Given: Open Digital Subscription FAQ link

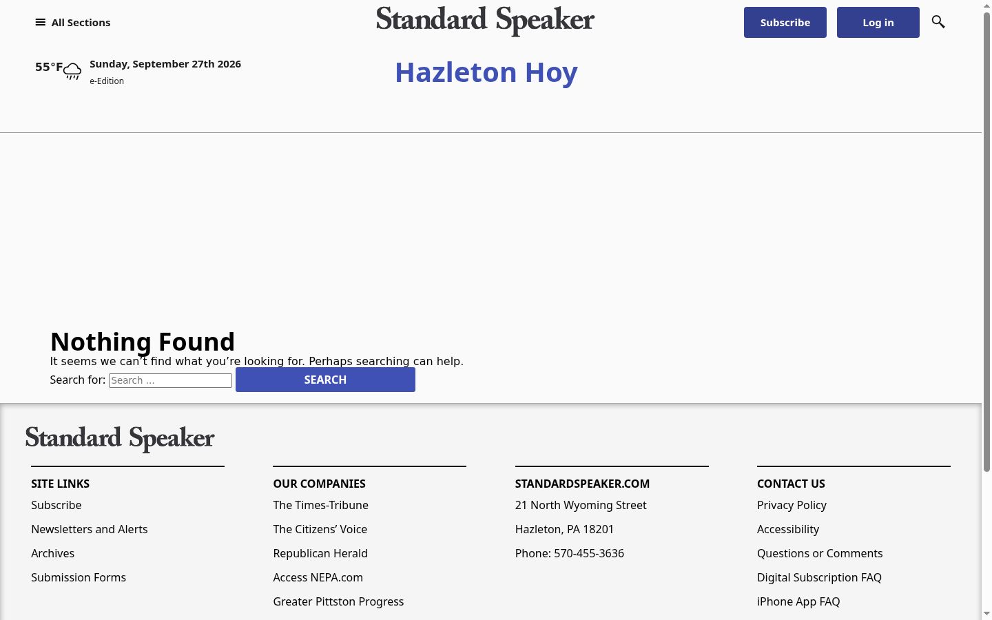Looking at the screenshot, I should 819,577.
